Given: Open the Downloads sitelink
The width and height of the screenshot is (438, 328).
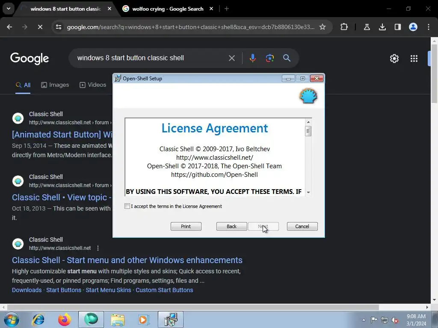Looking at the screenshot, I should pyautogui.click(x=27, y=290).
